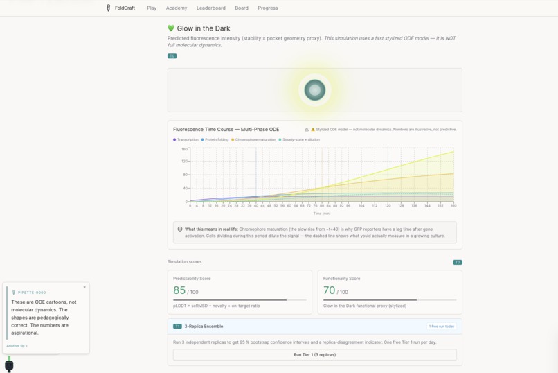This screenshot has width=558, height=373.
Task: Click the T0 badge beside Simulation scores
Action: [458, 262]
